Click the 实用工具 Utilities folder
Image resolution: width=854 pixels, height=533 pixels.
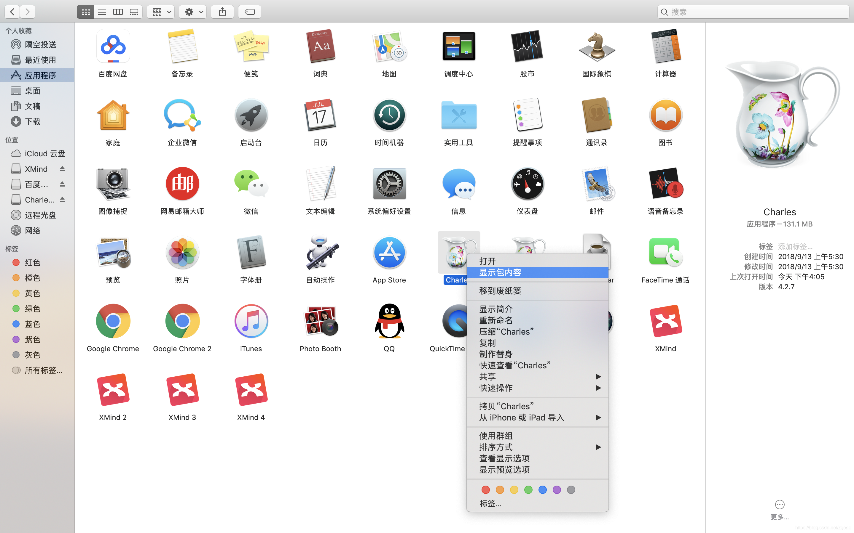pyautogui.click(x=458, y=115)
